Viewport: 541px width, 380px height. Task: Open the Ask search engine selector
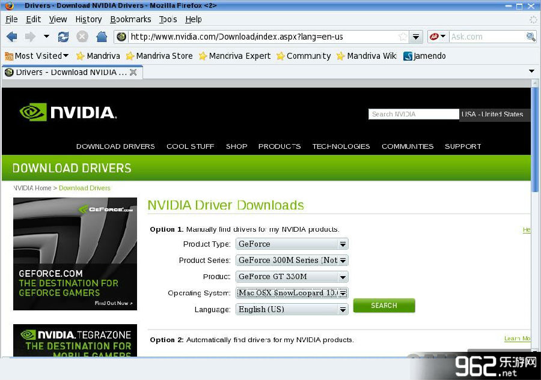438,36
